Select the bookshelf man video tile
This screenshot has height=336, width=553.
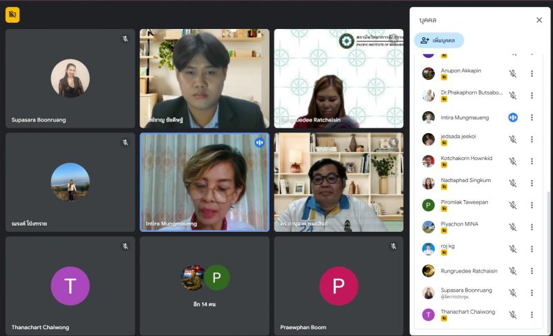(339, 182)
